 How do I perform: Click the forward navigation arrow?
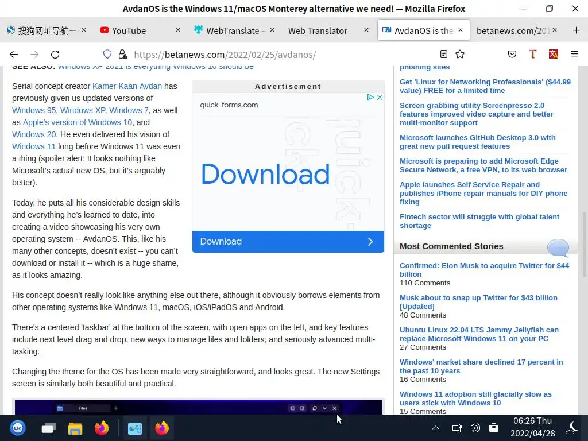click(34, 55)
